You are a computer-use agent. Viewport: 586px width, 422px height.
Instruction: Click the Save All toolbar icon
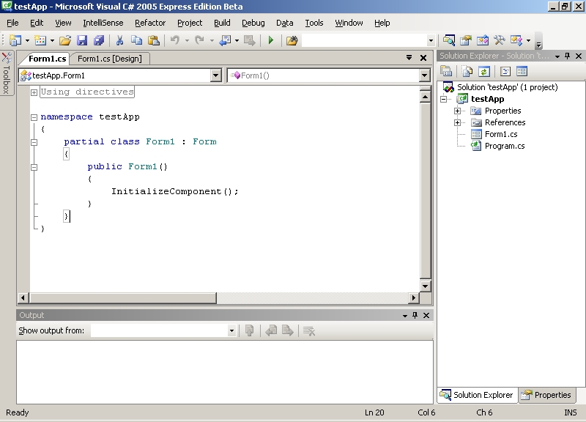pyautogui.click(x=98, y=40)
